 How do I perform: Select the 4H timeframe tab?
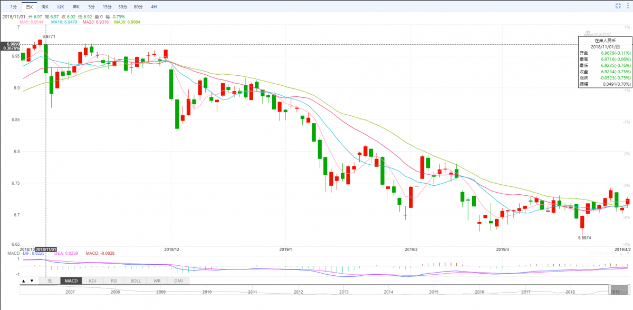[x=154, y=6]
